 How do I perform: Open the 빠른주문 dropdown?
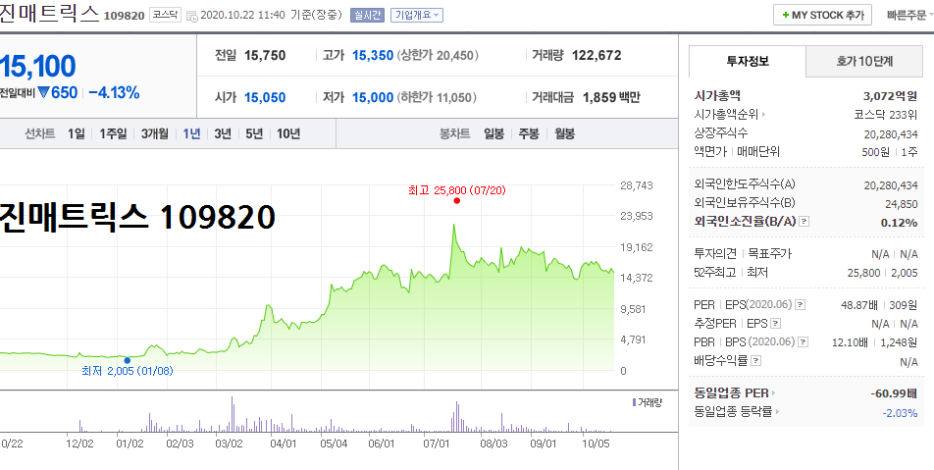[909, 16]
